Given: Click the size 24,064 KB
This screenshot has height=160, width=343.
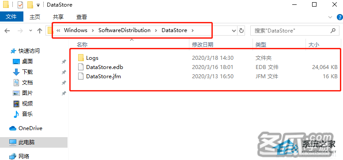Looking at the screenshot, I should (x=324, y=67).
